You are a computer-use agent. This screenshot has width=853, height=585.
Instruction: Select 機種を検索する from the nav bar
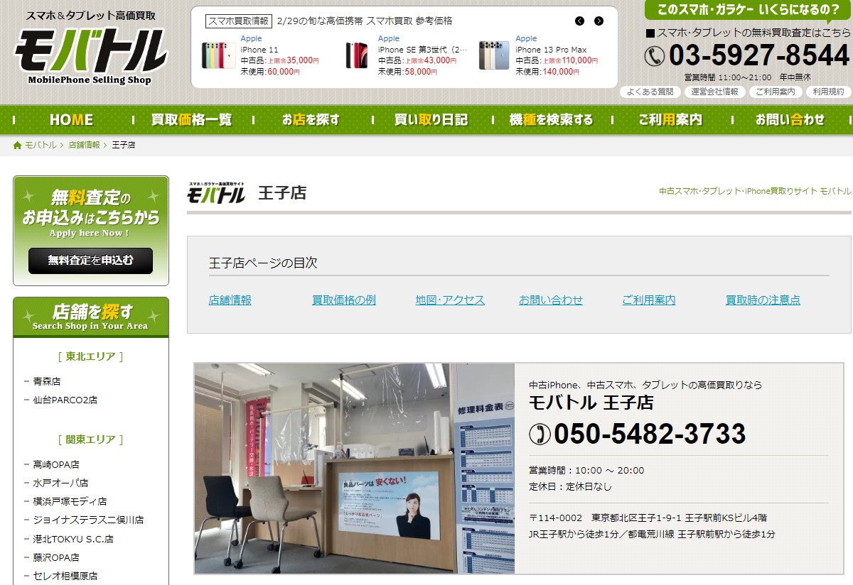[551, 120]
